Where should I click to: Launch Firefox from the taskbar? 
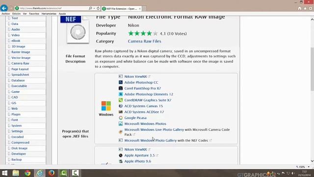coord(52,173)
